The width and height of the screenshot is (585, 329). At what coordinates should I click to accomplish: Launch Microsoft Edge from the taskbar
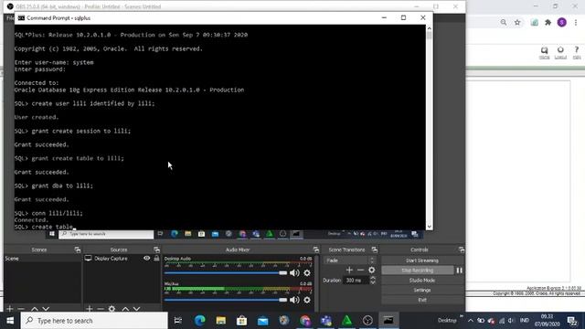(199, 321)
